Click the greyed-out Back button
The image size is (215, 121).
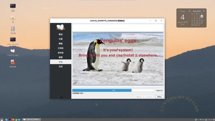coord(139,97)
